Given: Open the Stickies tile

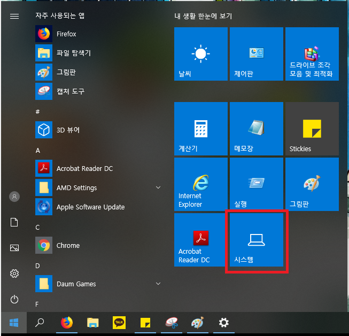Looking at the screenshot, I should [x=312, y=129].
